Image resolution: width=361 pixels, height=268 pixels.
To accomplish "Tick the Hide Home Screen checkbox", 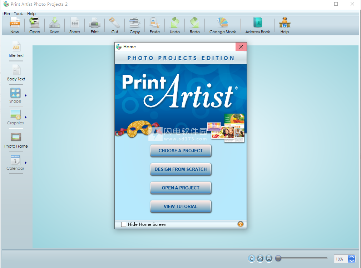I will coord(124,224).
